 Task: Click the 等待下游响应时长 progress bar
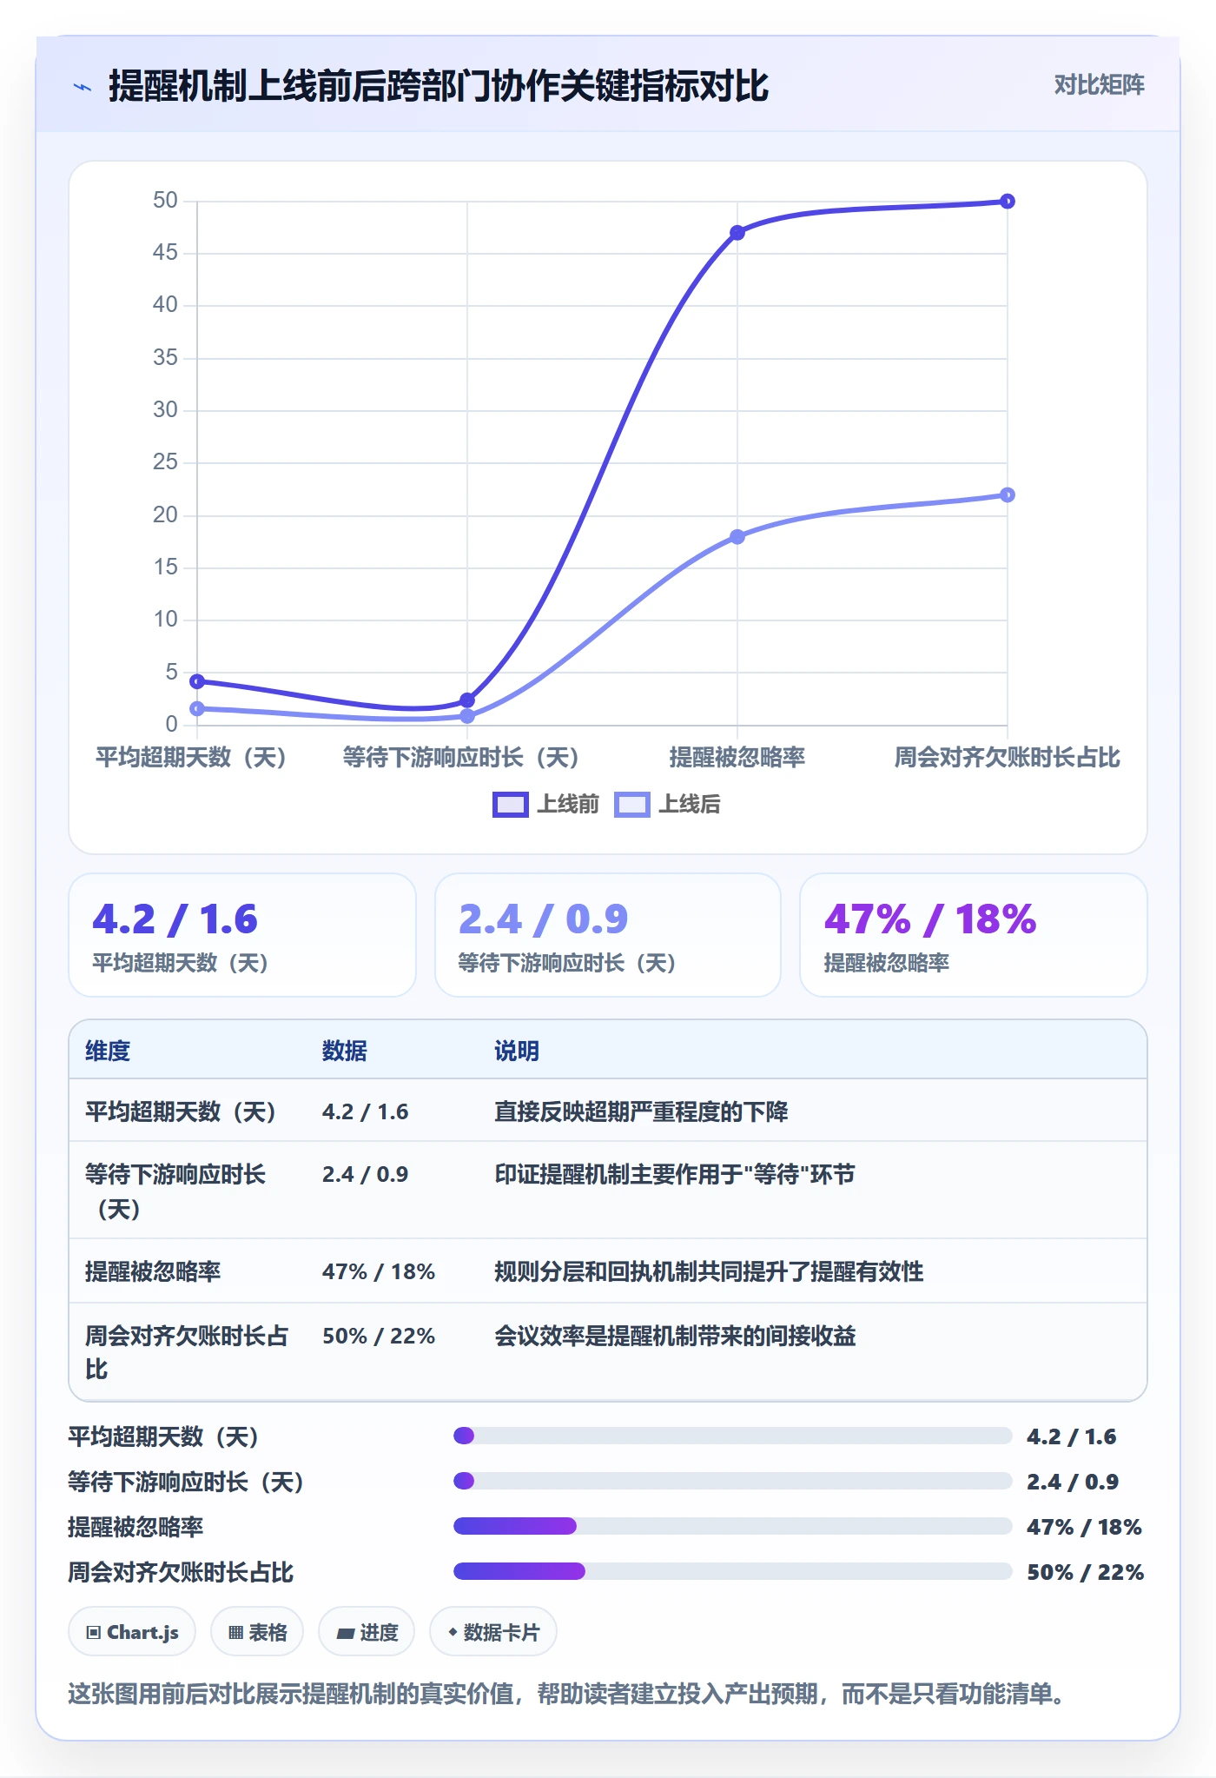(733, 1481)
